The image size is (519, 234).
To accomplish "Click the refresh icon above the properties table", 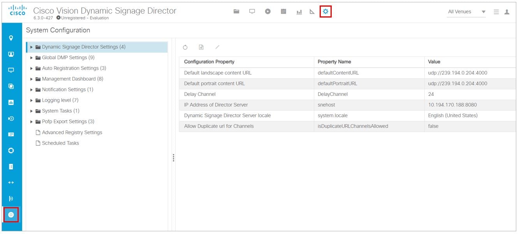I will click(185, 47).
